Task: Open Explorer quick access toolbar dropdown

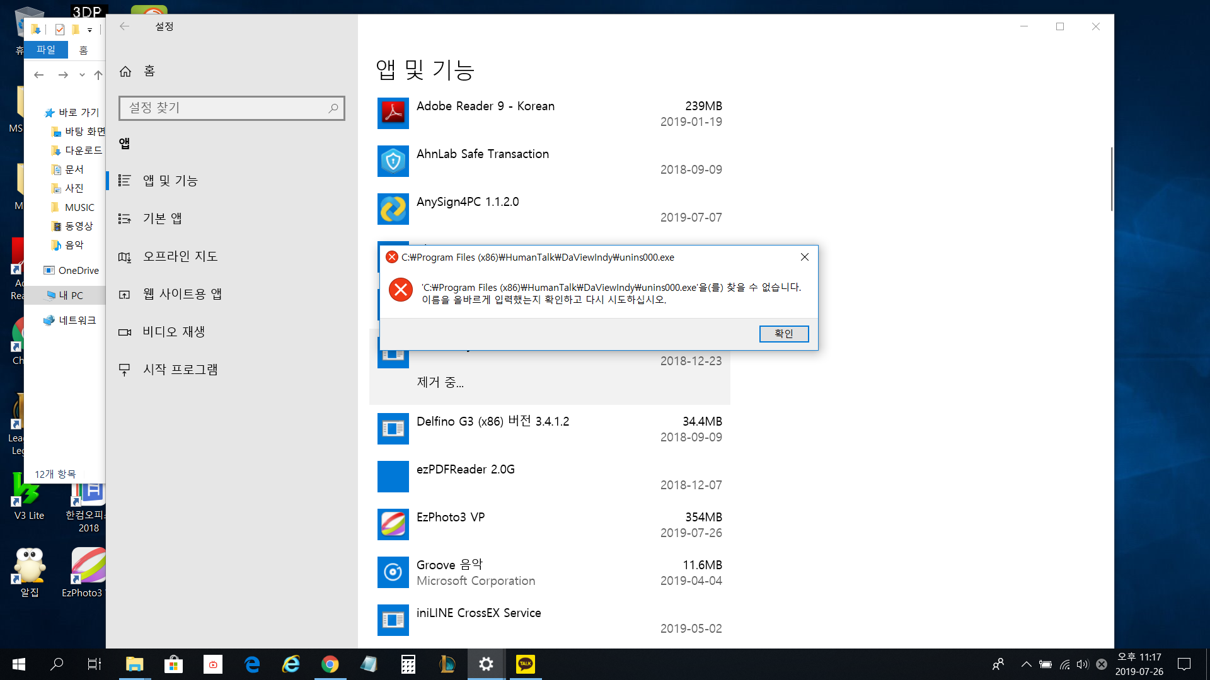Action: (x=89, y=30)
